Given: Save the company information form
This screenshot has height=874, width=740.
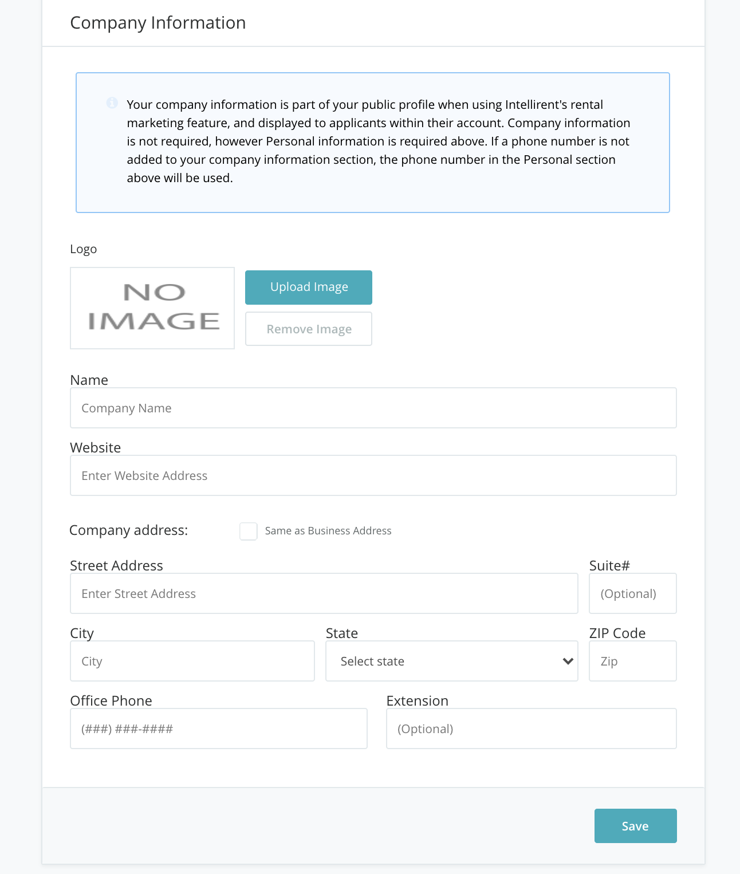Looking at the screenshot, I should tap(635, 826).
